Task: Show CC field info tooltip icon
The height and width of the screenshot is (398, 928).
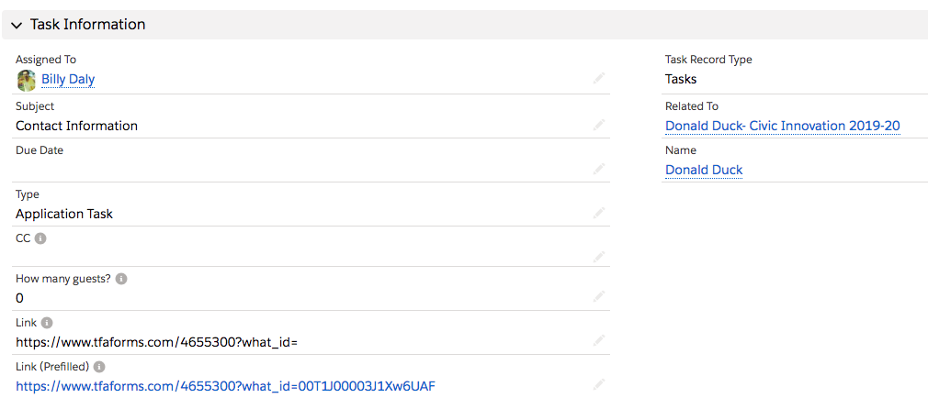Action: pyautogui.click(x=40, y=238)
